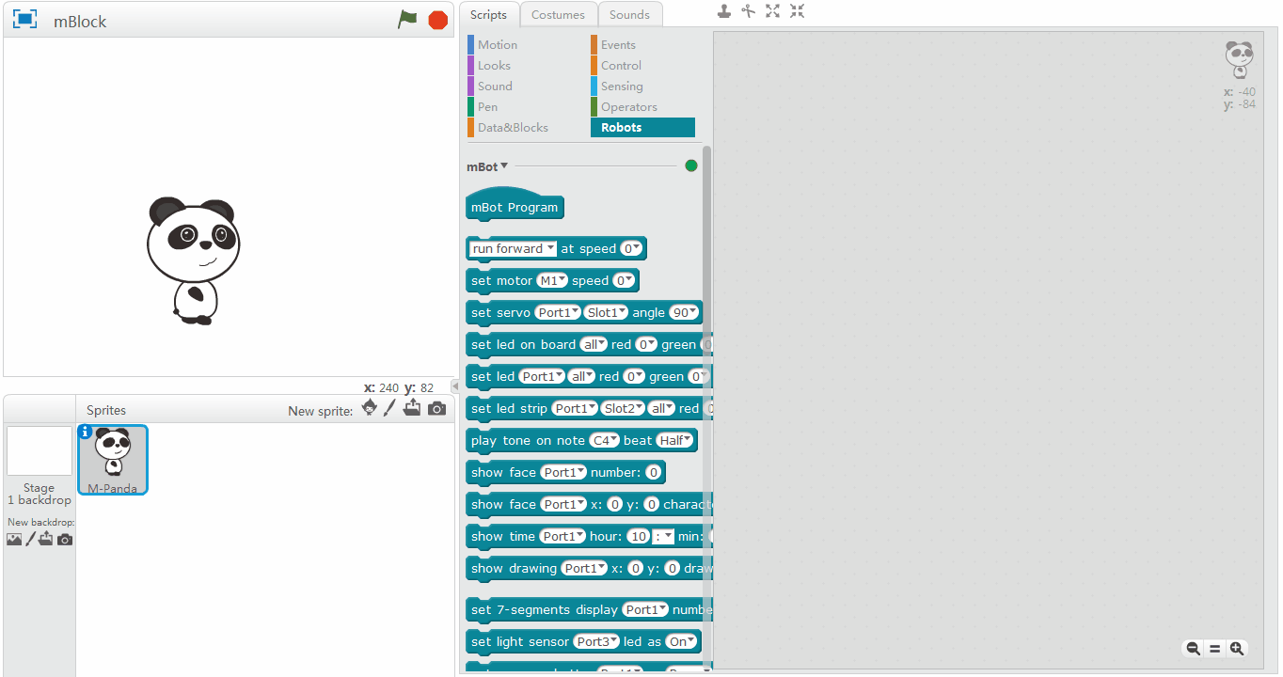
Task: Select the mBot Program hat block
Action: pos(515,205)
